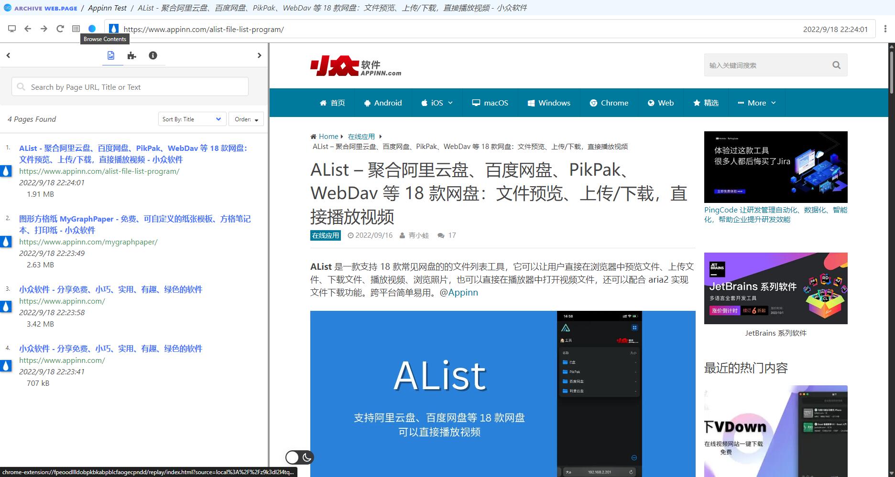This screenshot has height=477, width=895.
Task: Toggle the Order sort direction button
Action: 246,119
